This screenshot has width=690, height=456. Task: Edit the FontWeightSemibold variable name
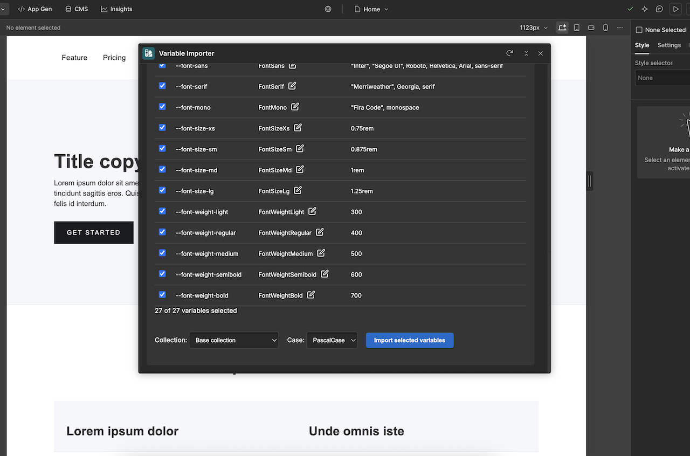[x=325, y=274]
